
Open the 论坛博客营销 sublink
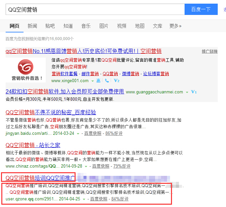click(x=156, y=74)
